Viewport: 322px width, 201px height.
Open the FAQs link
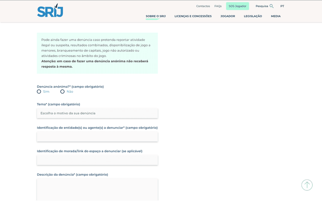tap(218, 6)
